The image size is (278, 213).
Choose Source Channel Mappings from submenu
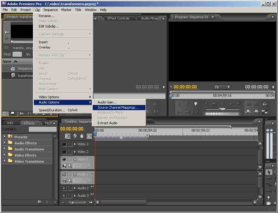119,107
